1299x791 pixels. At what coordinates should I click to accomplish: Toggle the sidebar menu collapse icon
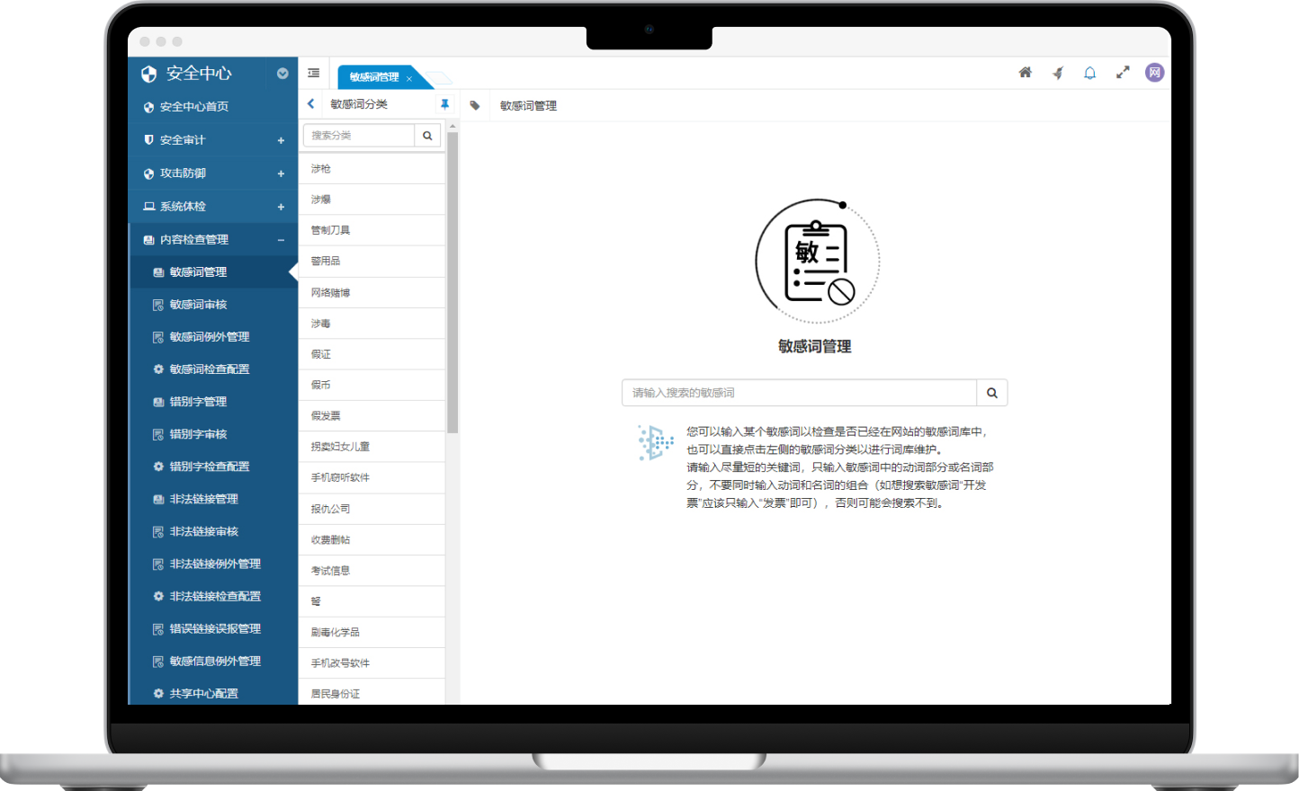tap(314, 73)
